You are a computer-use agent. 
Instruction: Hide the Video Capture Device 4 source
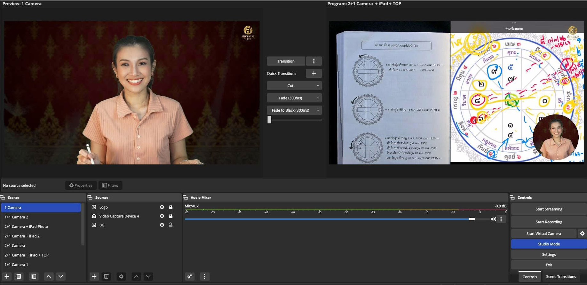coord(162,216)
